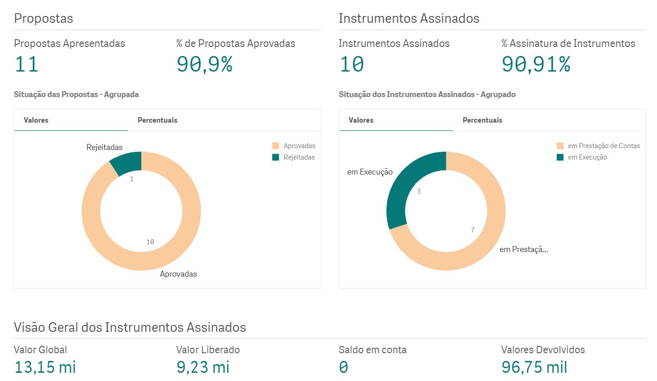Screen dimensions: 657x381
Task: Click the Instrumentos Assinados value 10
Action: tap(352, 64)
